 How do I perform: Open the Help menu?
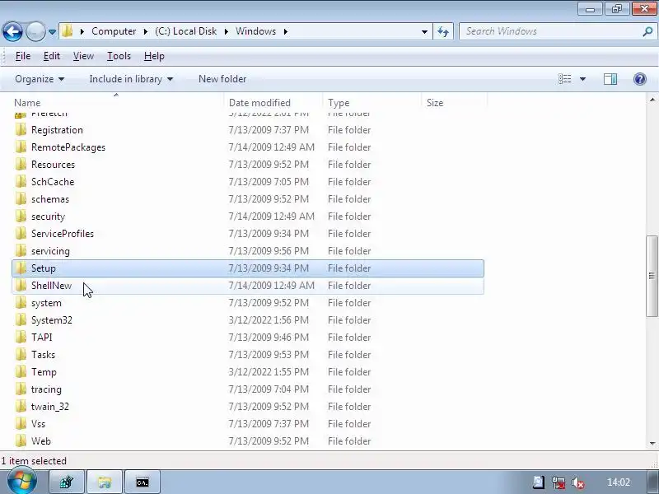pyautogui.click(x=154, y=56)
